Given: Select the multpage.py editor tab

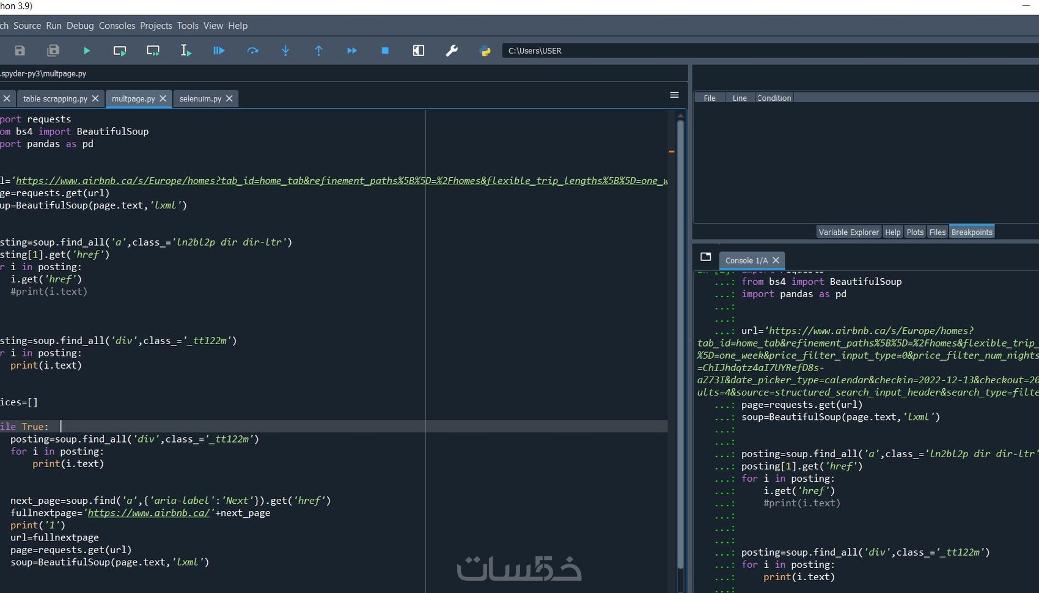Looking at the screenshot, I should click(x=133, y=98).
